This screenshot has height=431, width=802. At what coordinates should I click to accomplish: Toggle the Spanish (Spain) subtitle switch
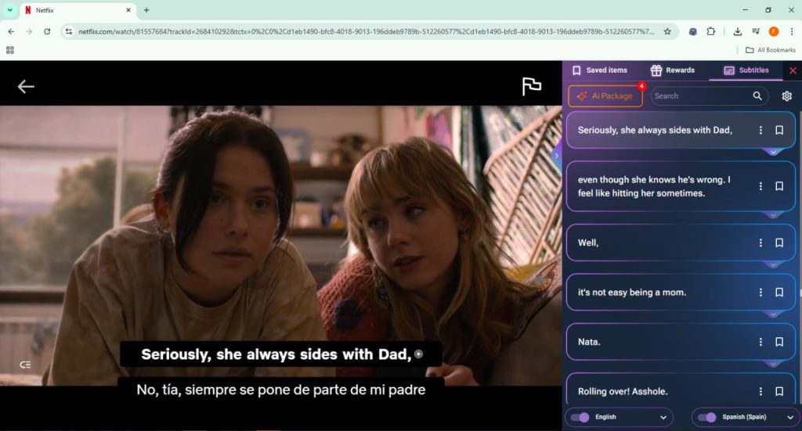707,417
